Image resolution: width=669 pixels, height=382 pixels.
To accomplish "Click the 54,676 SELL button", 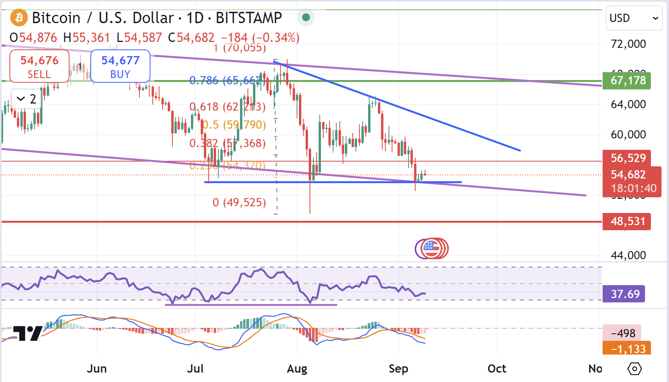I will coord(39,66).
